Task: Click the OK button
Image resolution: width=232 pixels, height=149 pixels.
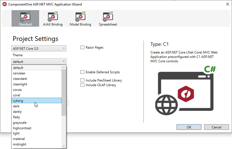Action: pos(189,127)
